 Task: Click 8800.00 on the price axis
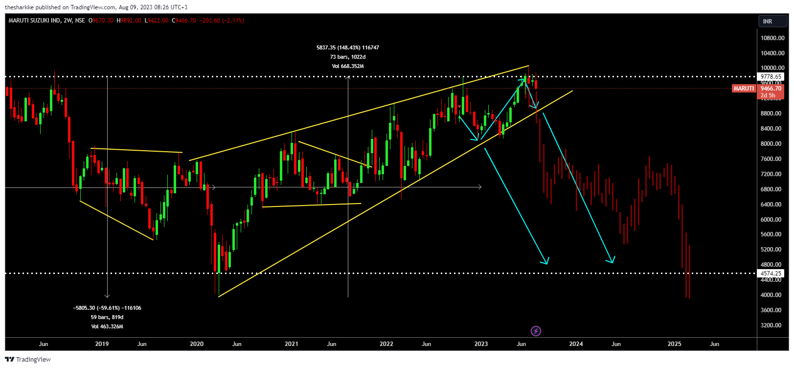click(771, 114)
